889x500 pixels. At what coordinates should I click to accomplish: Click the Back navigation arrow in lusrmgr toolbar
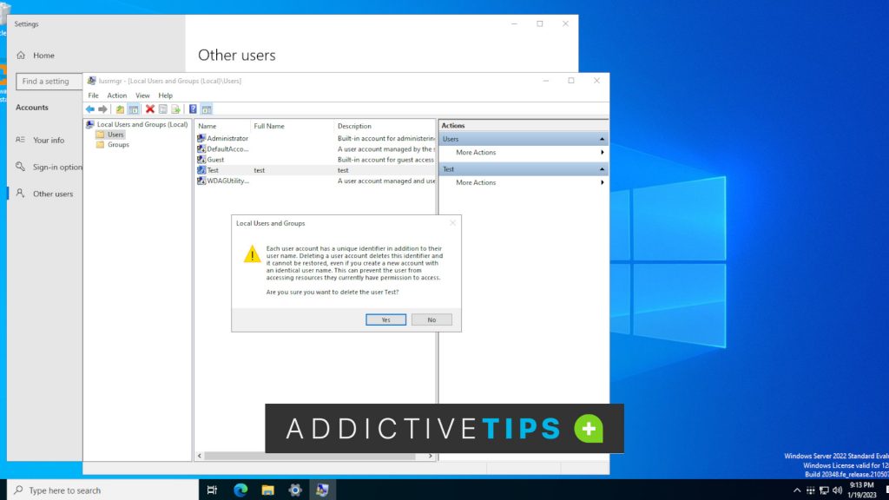coord(90,109)
